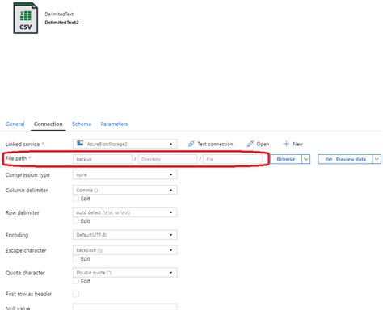
Task: Click the Test connection plug icon
Action: 191,144
